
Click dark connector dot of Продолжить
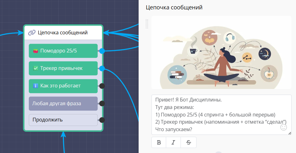pos(102,120)
